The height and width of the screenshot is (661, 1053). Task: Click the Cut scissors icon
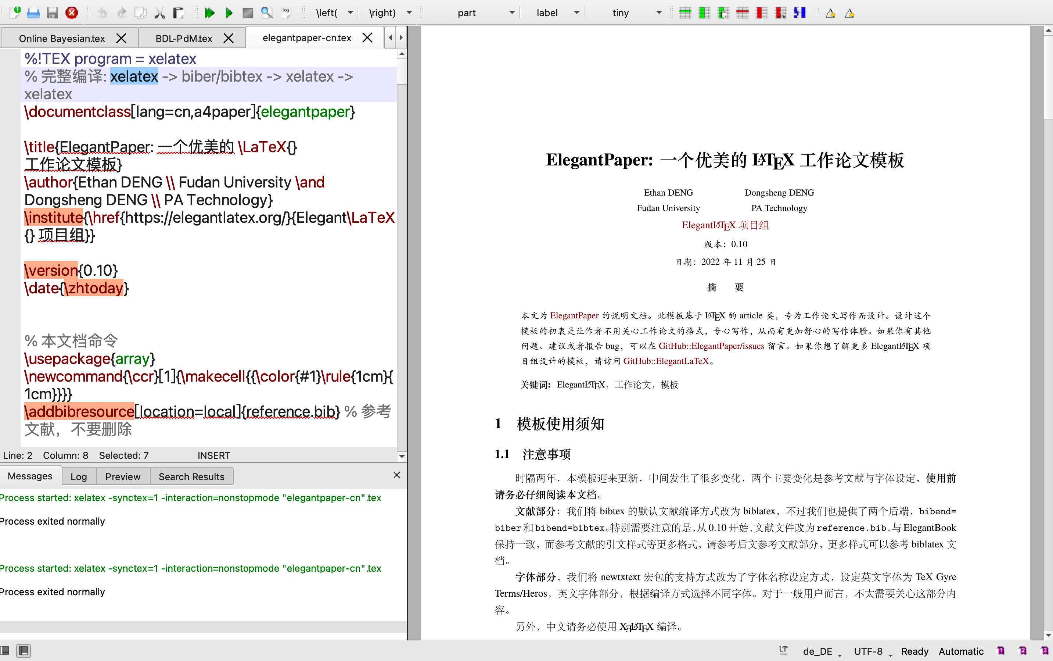160,12
